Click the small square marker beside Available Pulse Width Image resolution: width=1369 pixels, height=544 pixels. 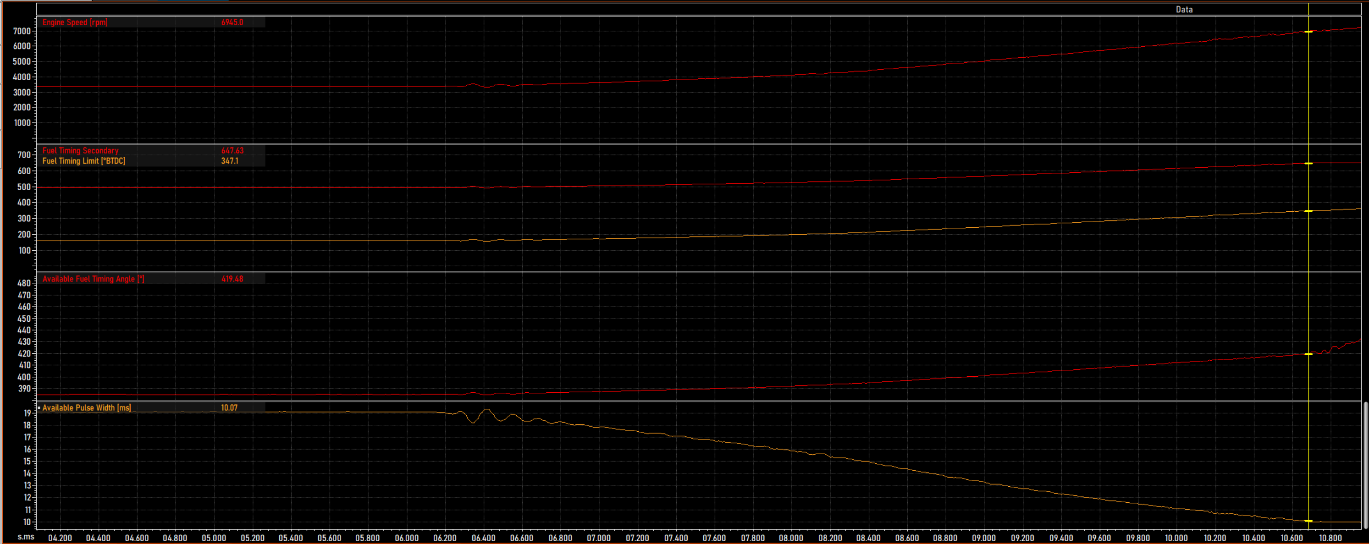pos(39,407)
